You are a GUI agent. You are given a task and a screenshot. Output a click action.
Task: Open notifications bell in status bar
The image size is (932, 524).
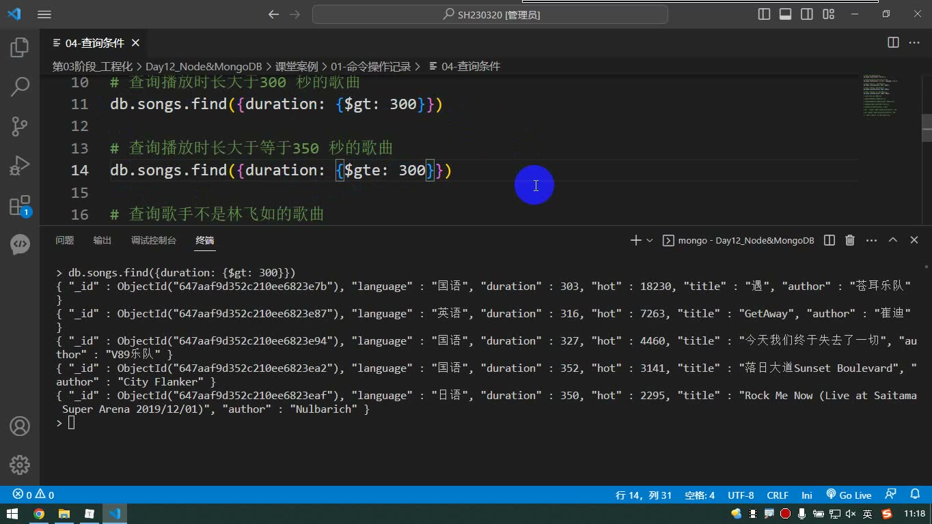coord(916,495)
